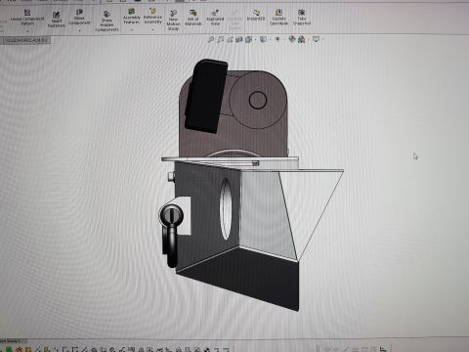Expand the Reference Geometry dropdown arrow
Image resolution: width=469 pixels, height=352 pixels.
coord(152,29)
